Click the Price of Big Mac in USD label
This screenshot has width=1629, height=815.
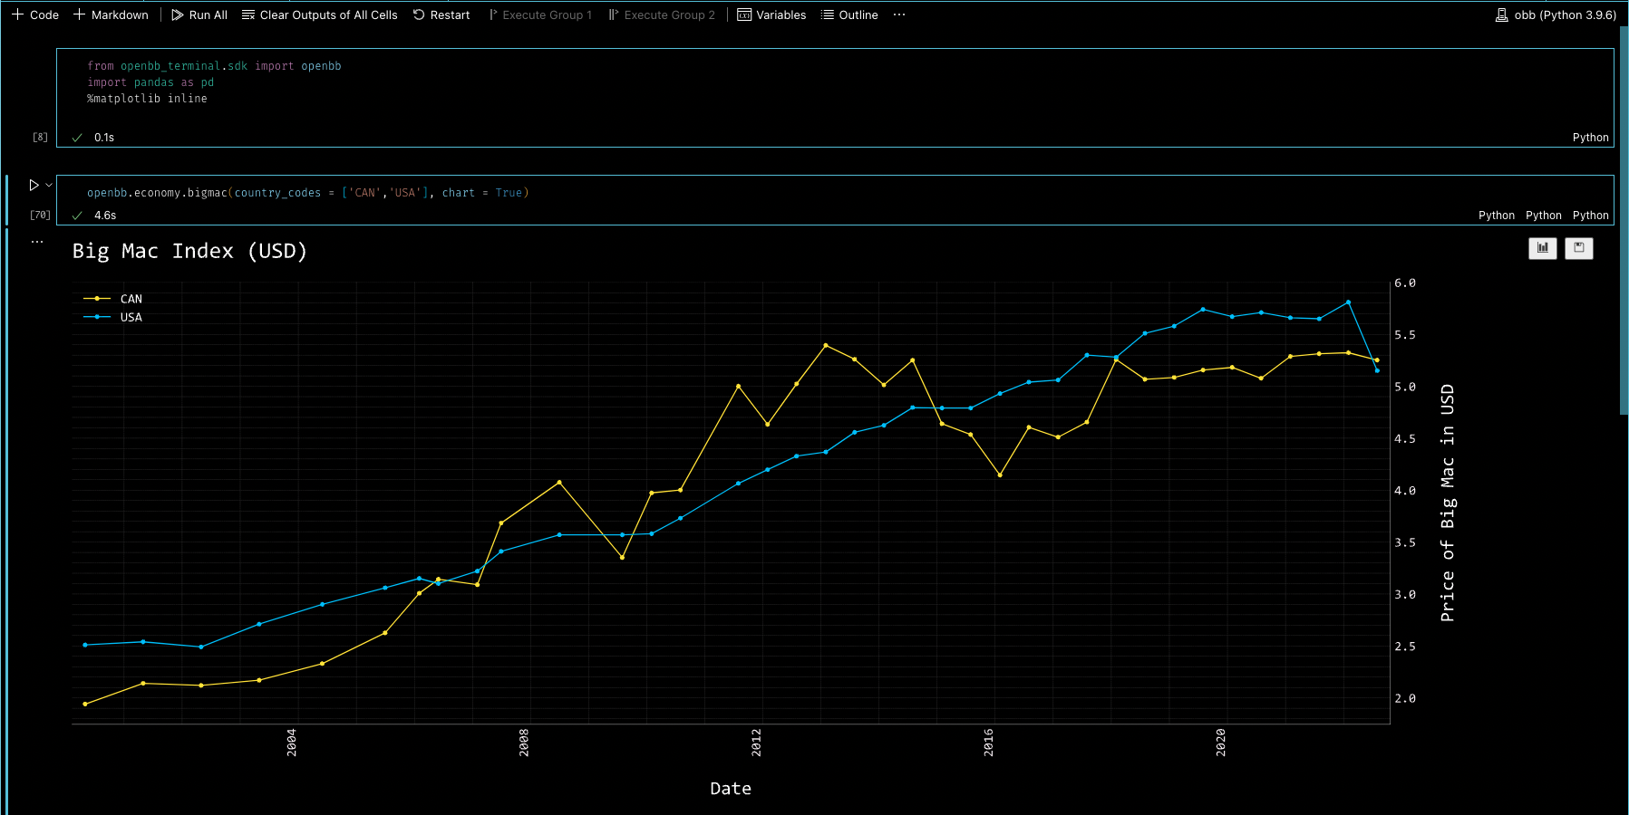coord(1448,503)
